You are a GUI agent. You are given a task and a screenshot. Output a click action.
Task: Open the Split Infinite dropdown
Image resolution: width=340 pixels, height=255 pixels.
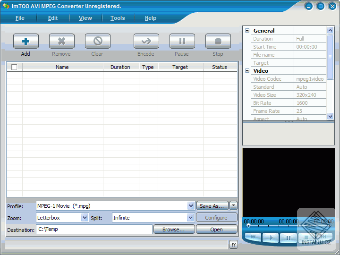190,218
